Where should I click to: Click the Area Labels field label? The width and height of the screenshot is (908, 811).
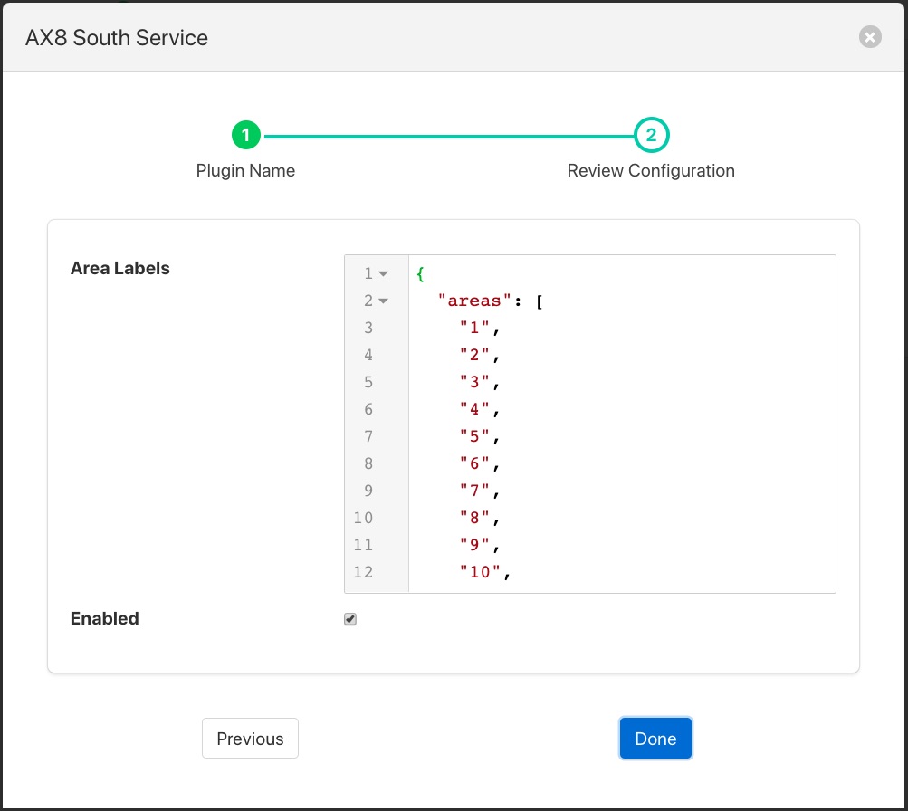[119, 268]
